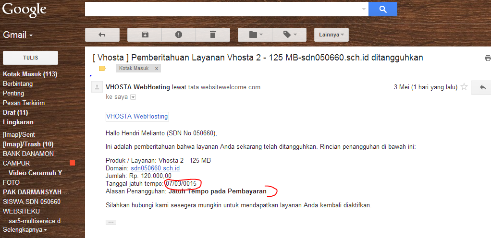Click the Kotak Masuk label chip

click(134, 68)
